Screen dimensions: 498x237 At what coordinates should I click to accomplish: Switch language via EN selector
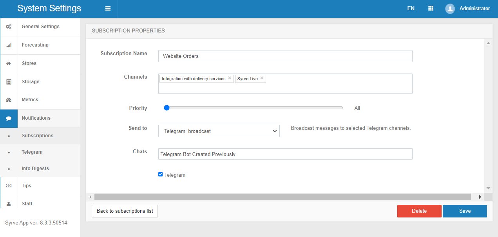[x=411, y=9]
